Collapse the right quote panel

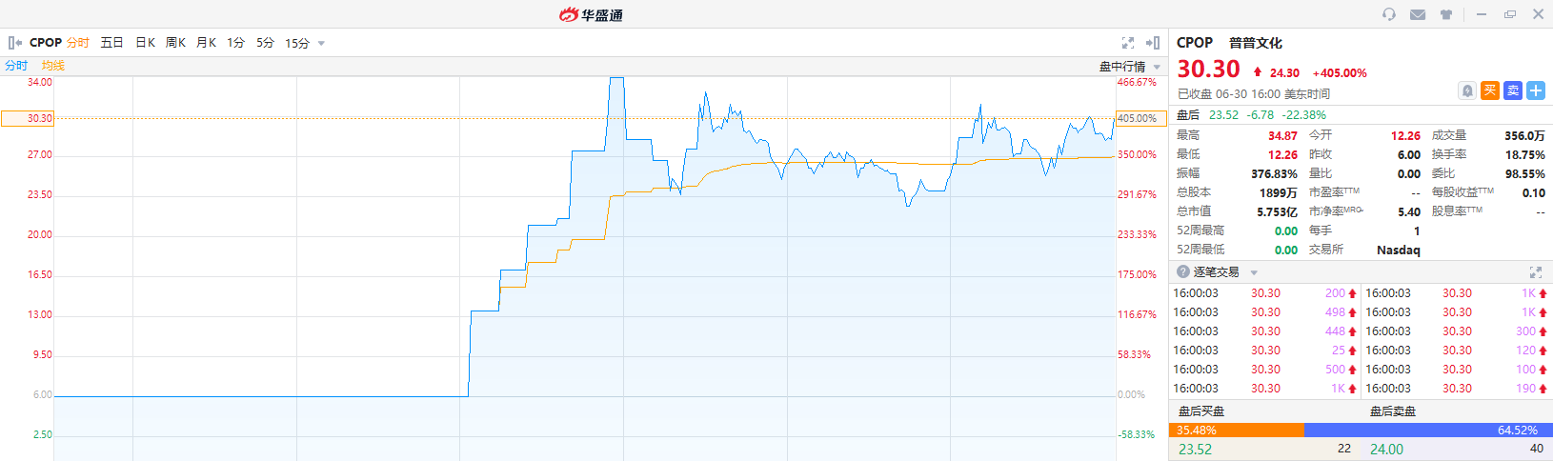(x=1153, y=43)
